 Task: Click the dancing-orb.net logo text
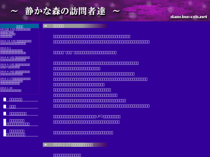tap(189, 17)
